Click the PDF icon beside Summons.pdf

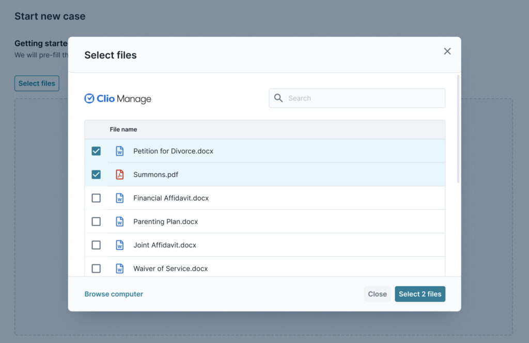[119, 174]
